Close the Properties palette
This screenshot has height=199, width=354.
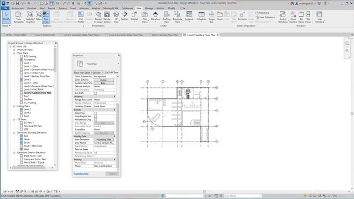pos(119,55)
